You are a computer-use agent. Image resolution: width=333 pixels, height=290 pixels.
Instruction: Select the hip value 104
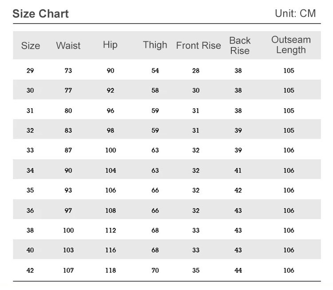point(111,170)
